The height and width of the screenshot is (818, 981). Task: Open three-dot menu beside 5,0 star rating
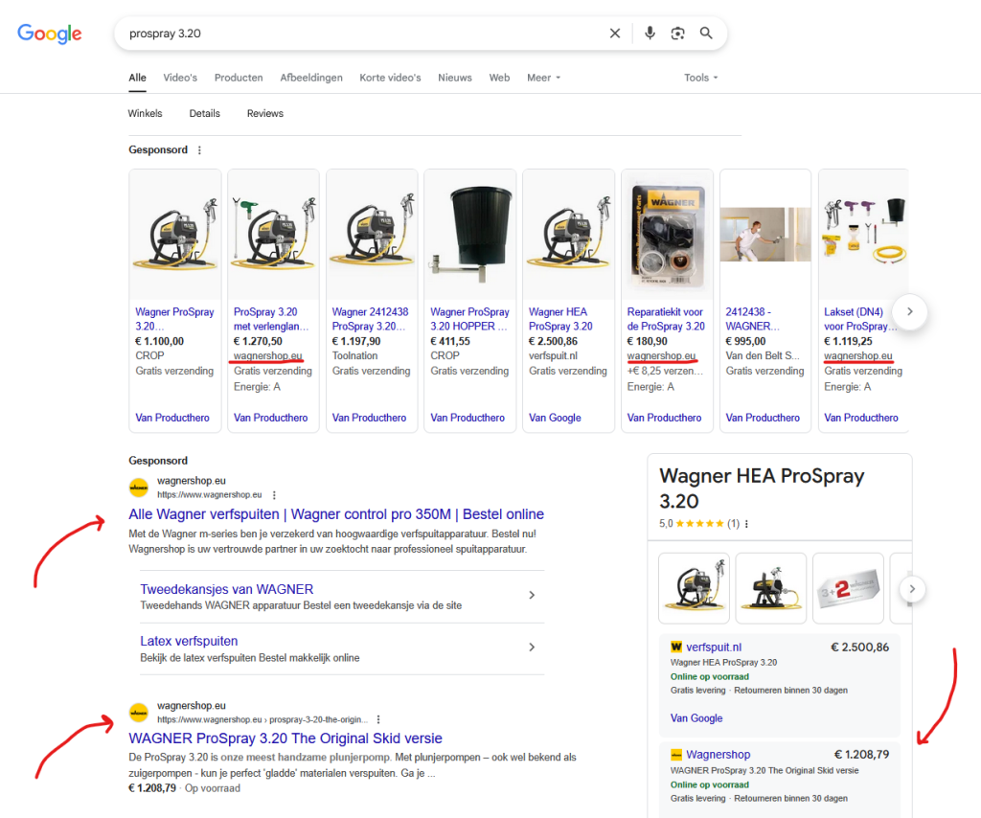pyautogui.click(x=747, y=524)
